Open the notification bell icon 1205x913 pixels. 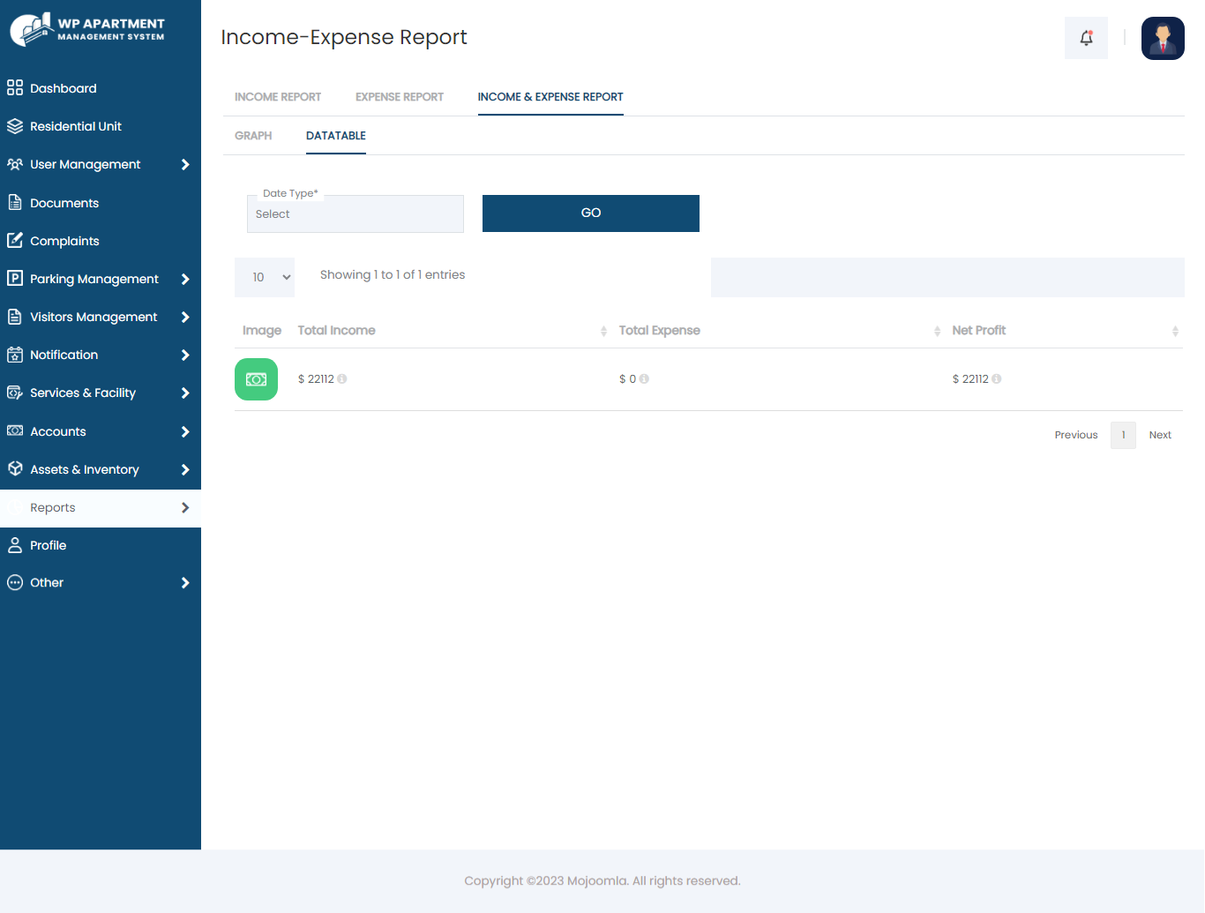coord(1086,38)
